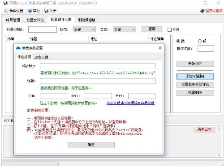Click the app icon in the title bar

(x=5, y=3)
